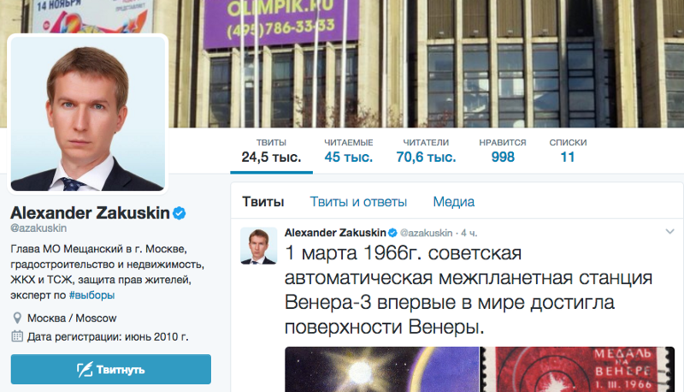Image resolution: width=684 pixels, height=392 pixels.
Task: Click the calendar icon by registration date
Action: (17, 336)
